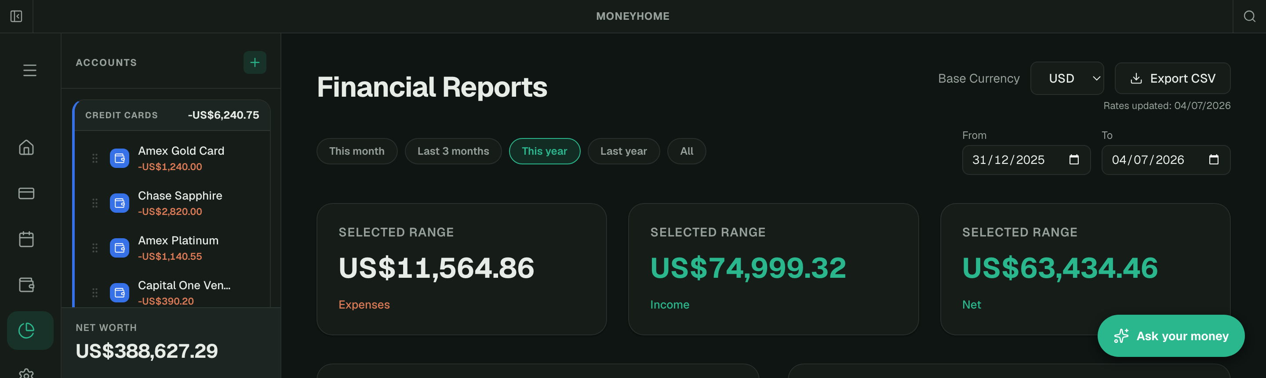Click the Expenses US$11,564.86 card

(462, 269)
